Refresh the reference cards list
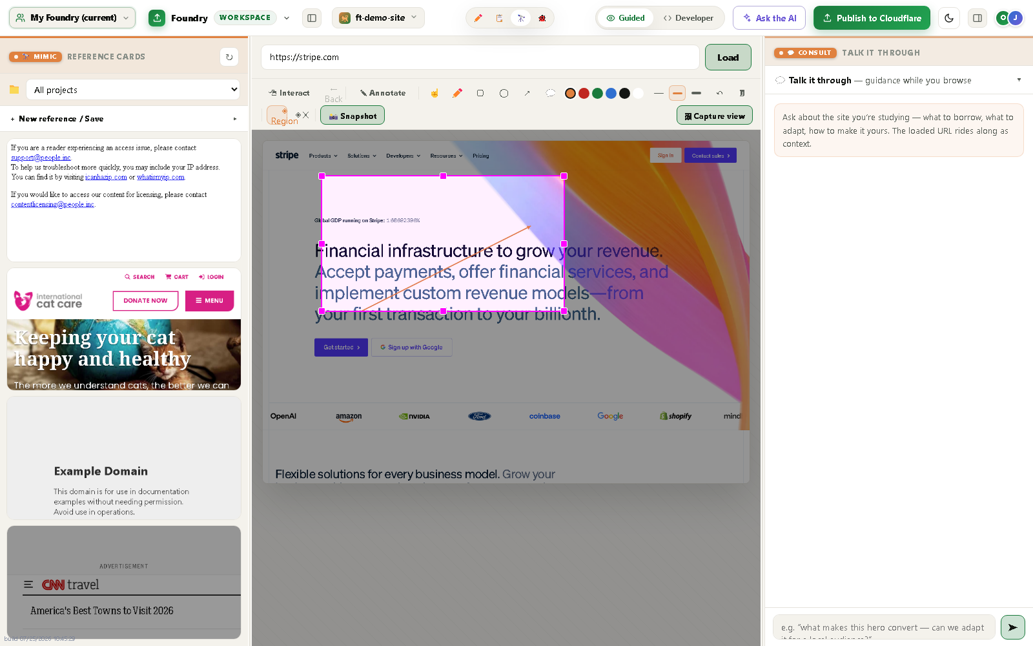This screenshot has width=1033, height=646. point(229,57)
